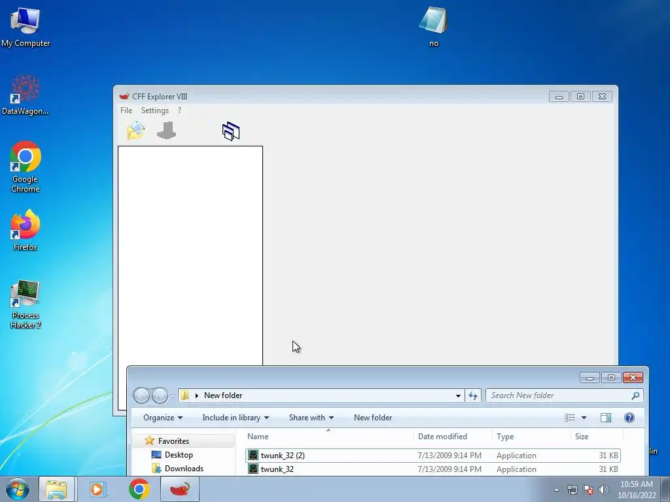Viewport: 670px width, 502px height.
Task: Click the Show desktop strip on taskbar
Action: coord(665,489)
